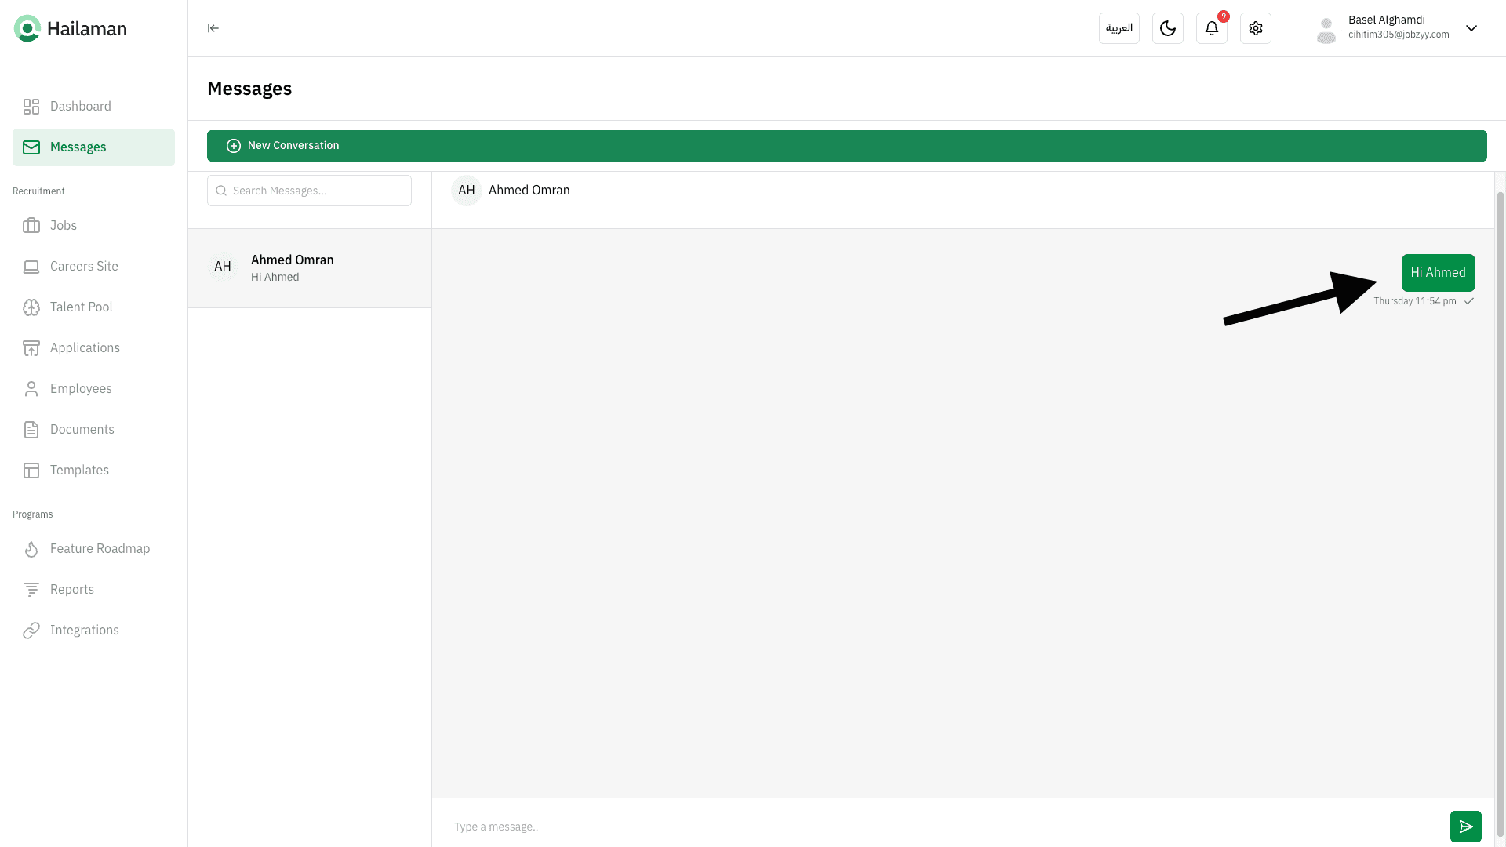
Task: Send the message with the paper plane icon
Action: click(x=1465, y=826)
